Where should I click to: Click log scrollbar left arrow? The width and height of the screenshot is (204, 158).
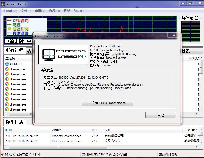pos(6,147)
